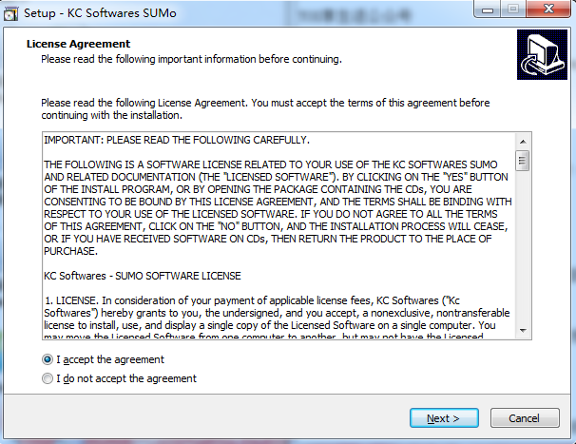Click the "IMPORTANT: PLEASE READ" line in the license
The height and width of the screenshot is (444, 576).
tap(177, 140)
